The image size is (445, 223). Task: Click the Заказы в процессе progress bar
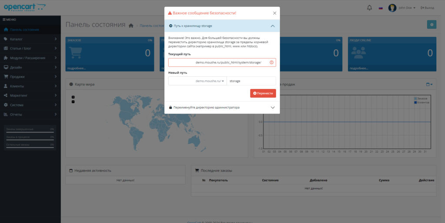click(x=30, y=140)
